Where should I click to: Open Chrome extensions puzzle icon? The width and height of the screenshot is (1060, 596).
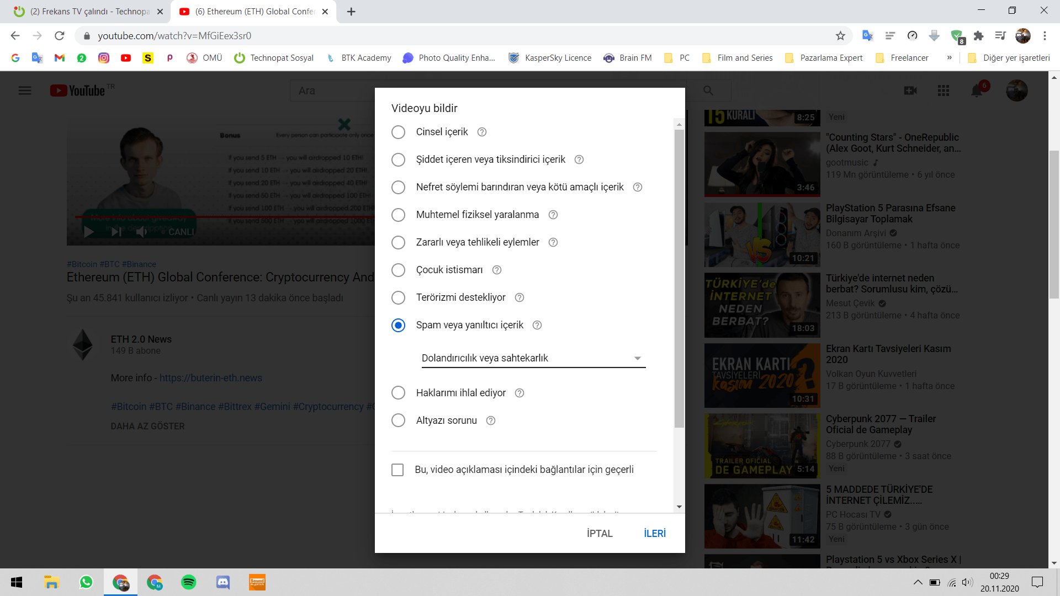(x=978, y=36)
